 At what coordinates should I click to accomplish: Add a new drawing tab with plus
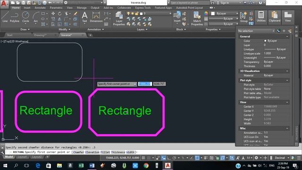90,35
